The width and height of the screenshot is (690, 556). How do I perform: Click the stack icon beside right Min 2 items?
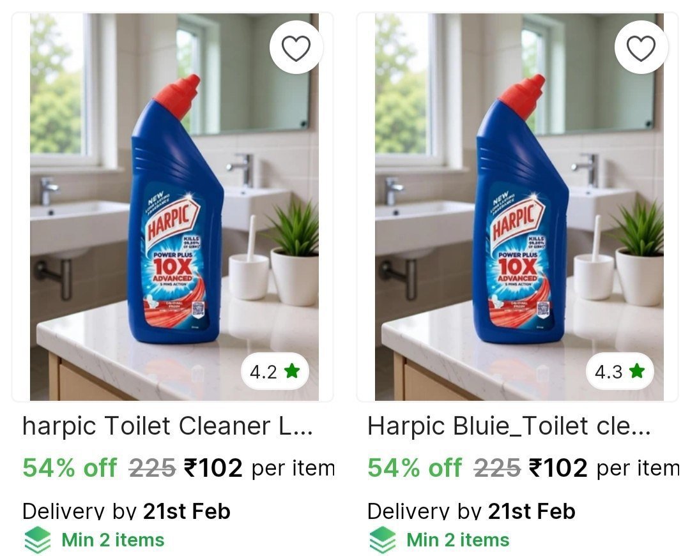click(x=383, y=540)
